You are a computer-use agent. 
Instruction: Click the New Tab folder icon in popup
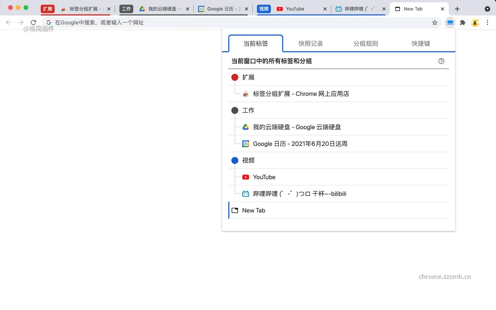click(234, 210)
